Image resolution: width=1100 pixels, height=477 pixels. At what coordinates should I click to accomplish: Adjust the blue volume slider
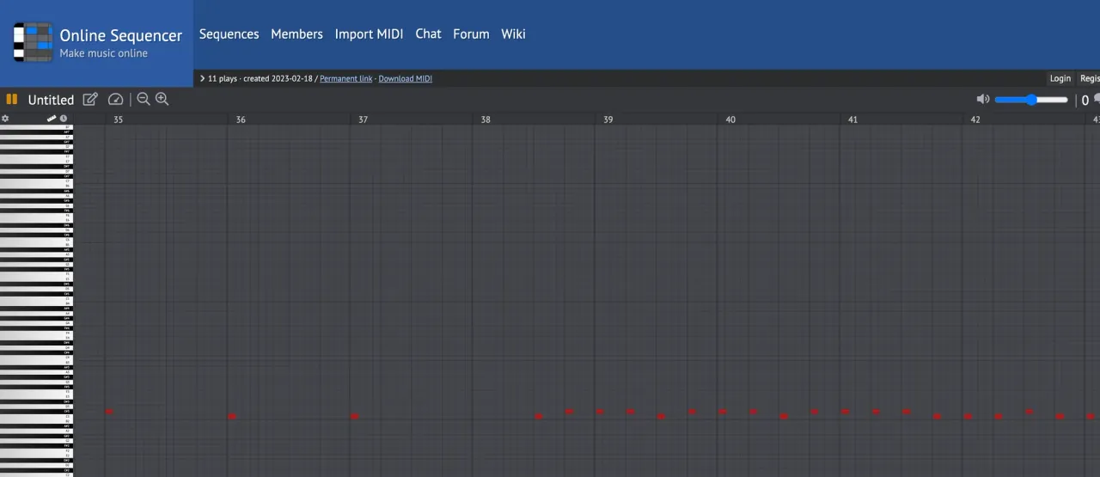(1031, 100)
